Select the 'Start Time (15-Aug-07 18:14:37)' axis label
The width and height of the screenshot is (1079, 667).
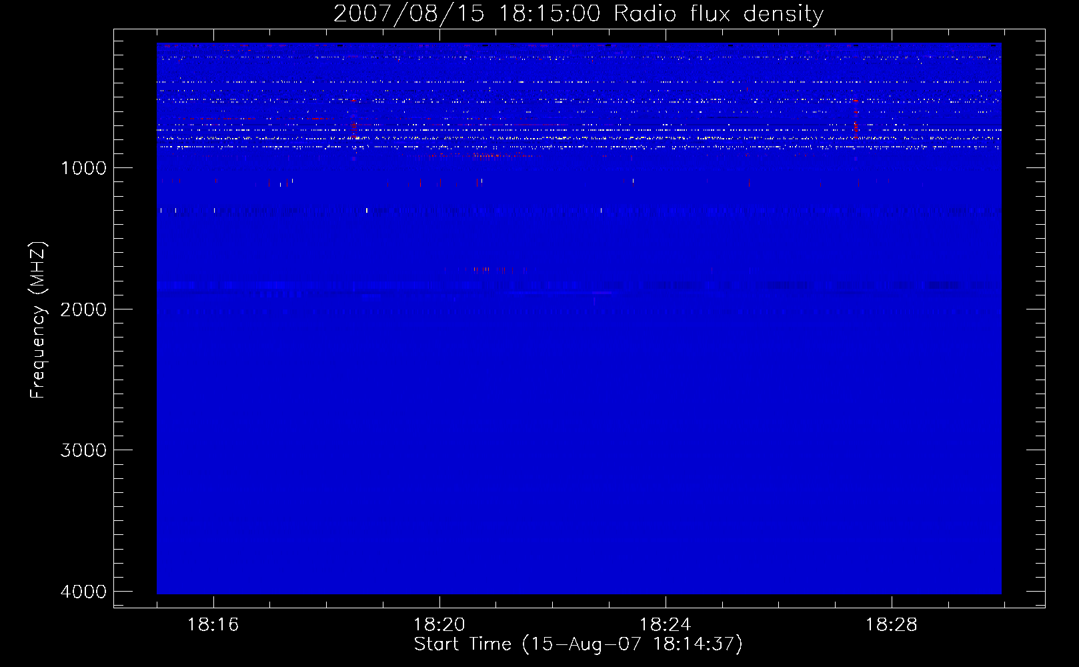578,644
